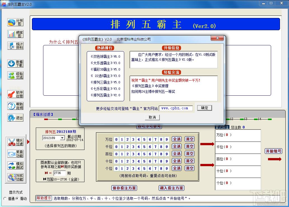
Task: Click the 复式投注 label tab
Action: pyautogui.click(x=222, y=127)
